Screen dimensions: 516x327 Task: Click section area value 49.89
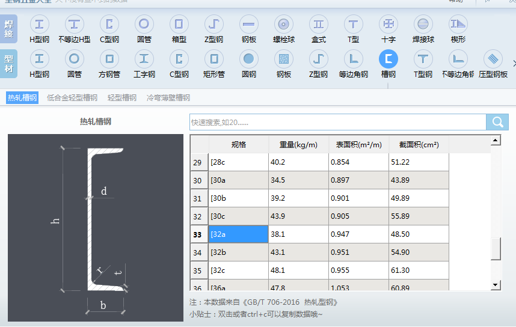[419, 198]
